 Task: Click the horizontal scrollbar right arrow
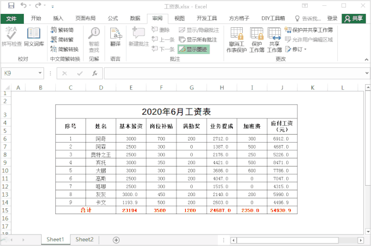click(x=361, y=240)
